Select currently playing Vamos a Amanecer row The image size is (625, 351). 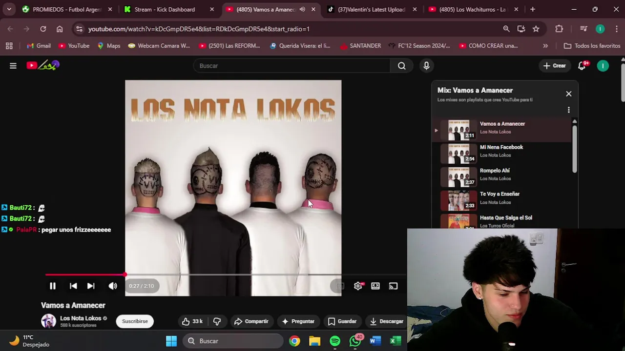501,130
